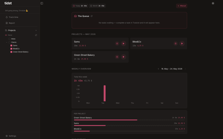Click the 43,75 $ weekly amount
The width and height of the screenshot is (223, 139).
[88, 81]
